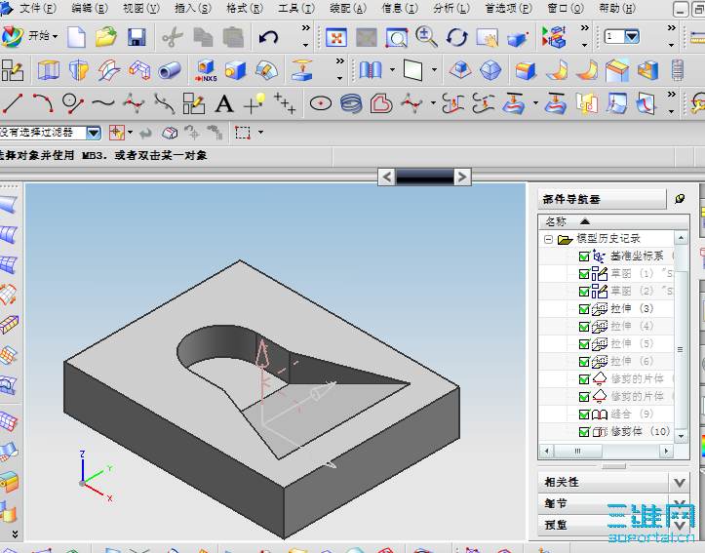Open the Sew icon dropdown arrow
Viewport: 705px width, 553px height.
(393, 69)
